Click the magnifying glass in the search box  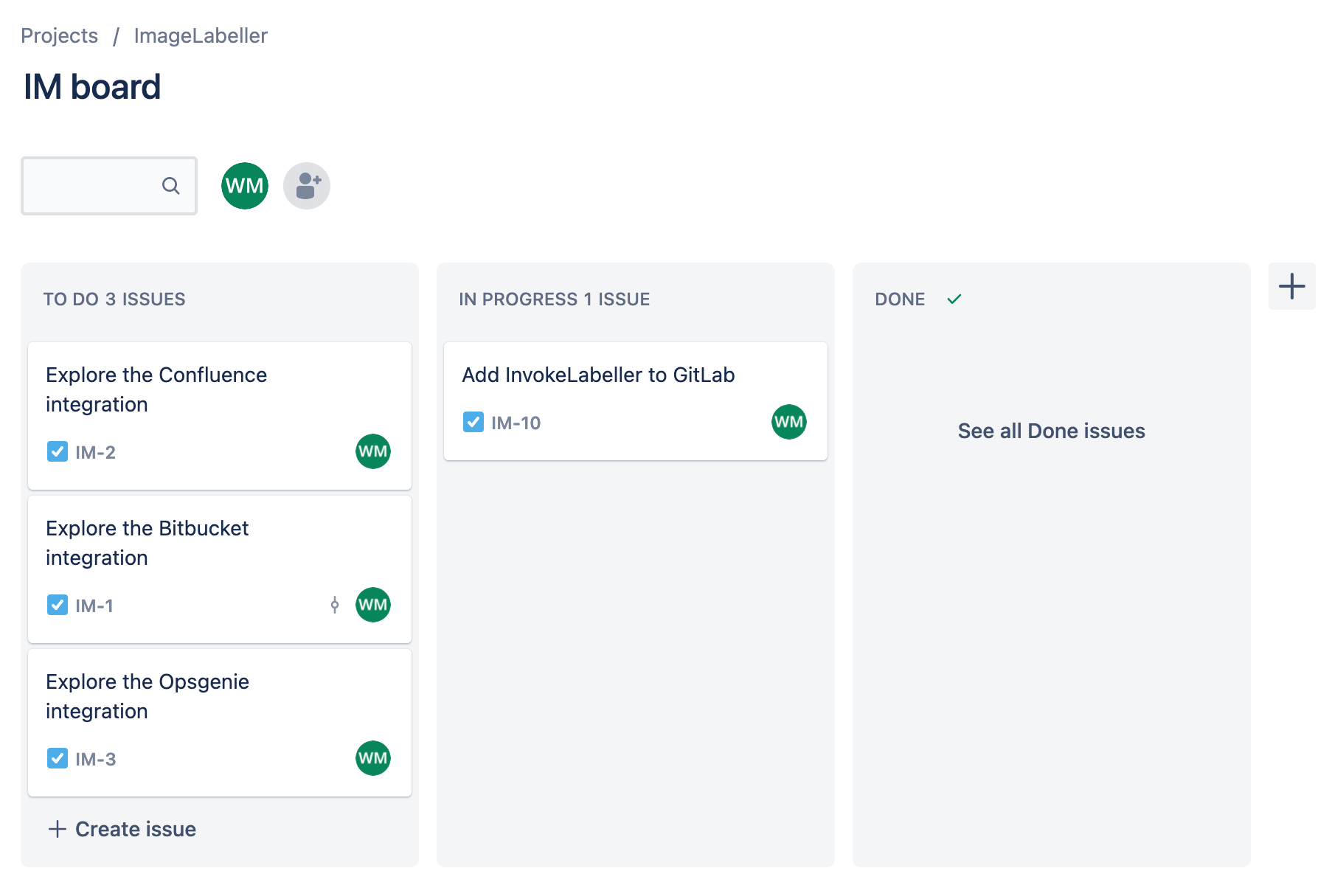click(171, 186)
